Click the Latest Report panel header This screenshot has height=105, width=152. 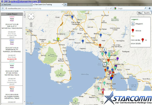(x=12, y=14)
